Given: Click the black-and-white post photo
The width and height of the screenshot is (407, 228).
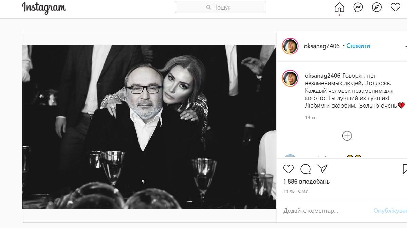Looking at the screenshot, I should coord(149,126).
